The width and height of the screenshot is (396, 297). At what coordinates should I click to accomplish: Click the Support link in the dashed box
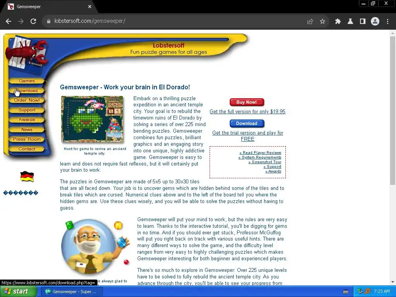[272, 167]
